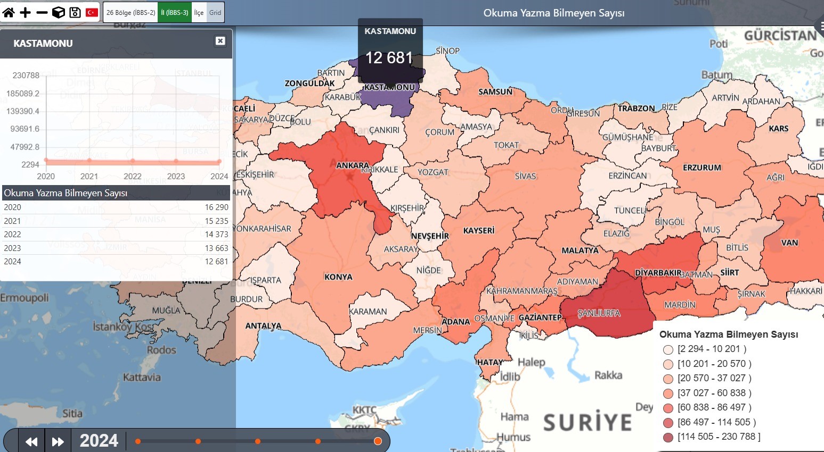The height and width of the screenshot is (452, 824).
Task: Zoom out with the minus icon
Action: click(42, 12)
